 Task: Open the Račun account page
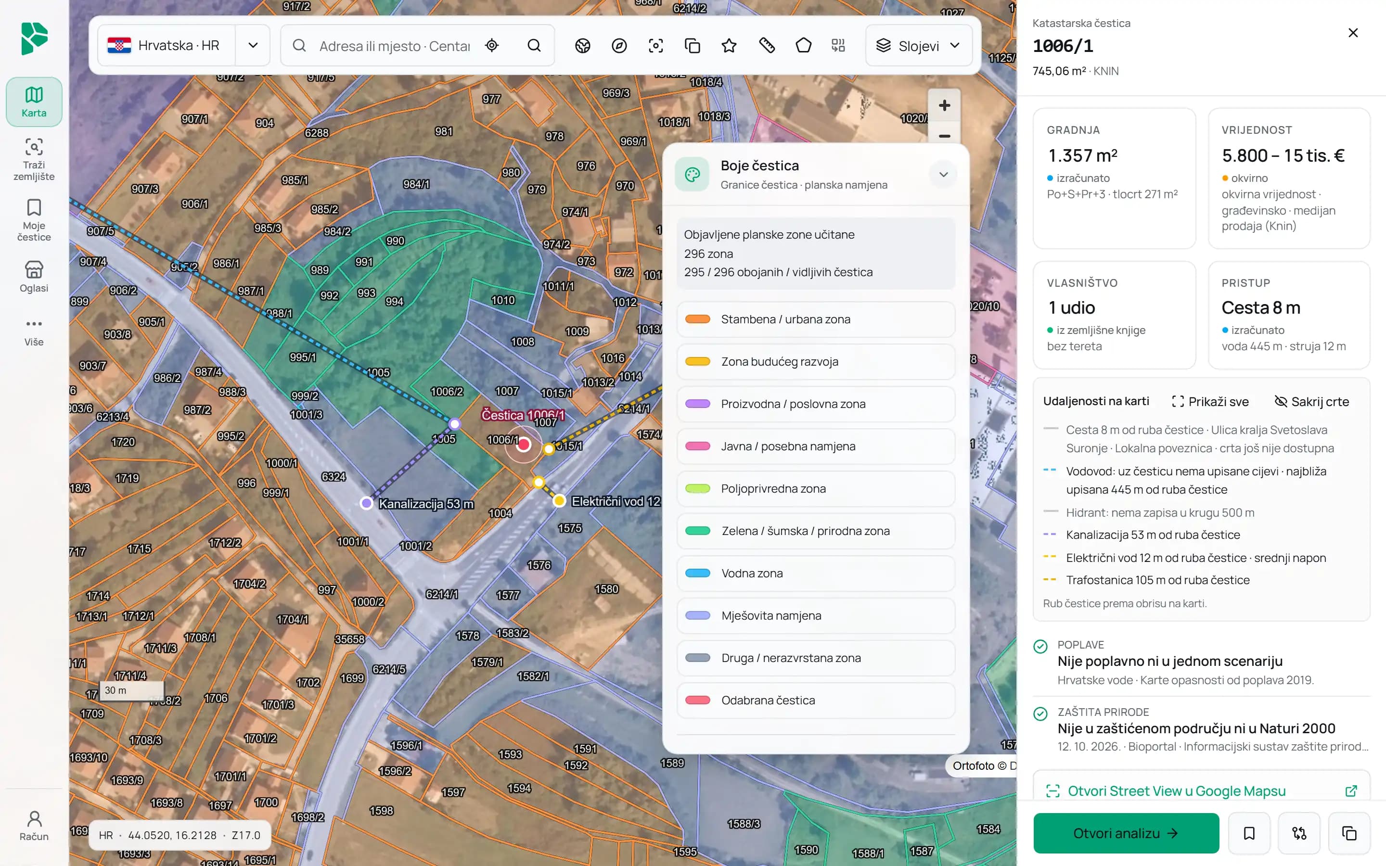pos(34,825)
